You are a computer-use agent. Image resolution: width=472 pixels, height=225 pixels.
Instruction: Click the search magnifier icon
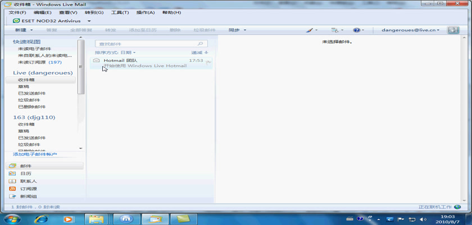(x=200, y=44)
